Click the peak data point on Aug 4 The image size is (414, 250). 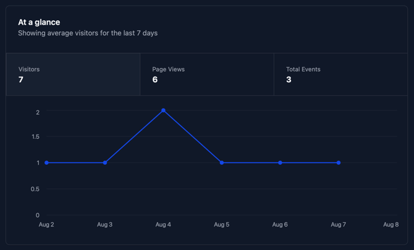pyautogui.click(x=163, y=110)
